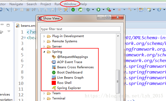Click the Suspend (pause) debug icon
This screenshot has width=166, height=101.
tap(22, 10)
